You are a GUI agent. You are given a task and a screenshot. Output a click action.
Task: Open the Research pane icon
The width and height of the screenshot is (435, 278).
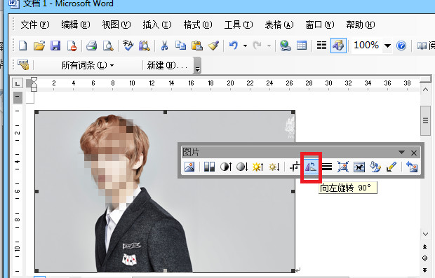(x=145, y=45)
